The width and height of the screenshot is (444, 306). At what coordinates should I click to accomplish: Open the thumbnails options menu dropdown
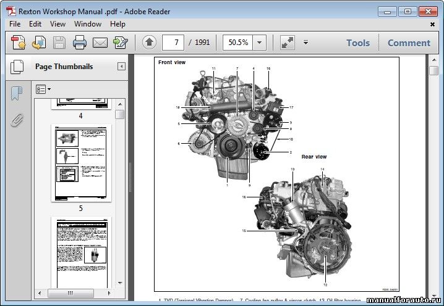pos(43,89)
